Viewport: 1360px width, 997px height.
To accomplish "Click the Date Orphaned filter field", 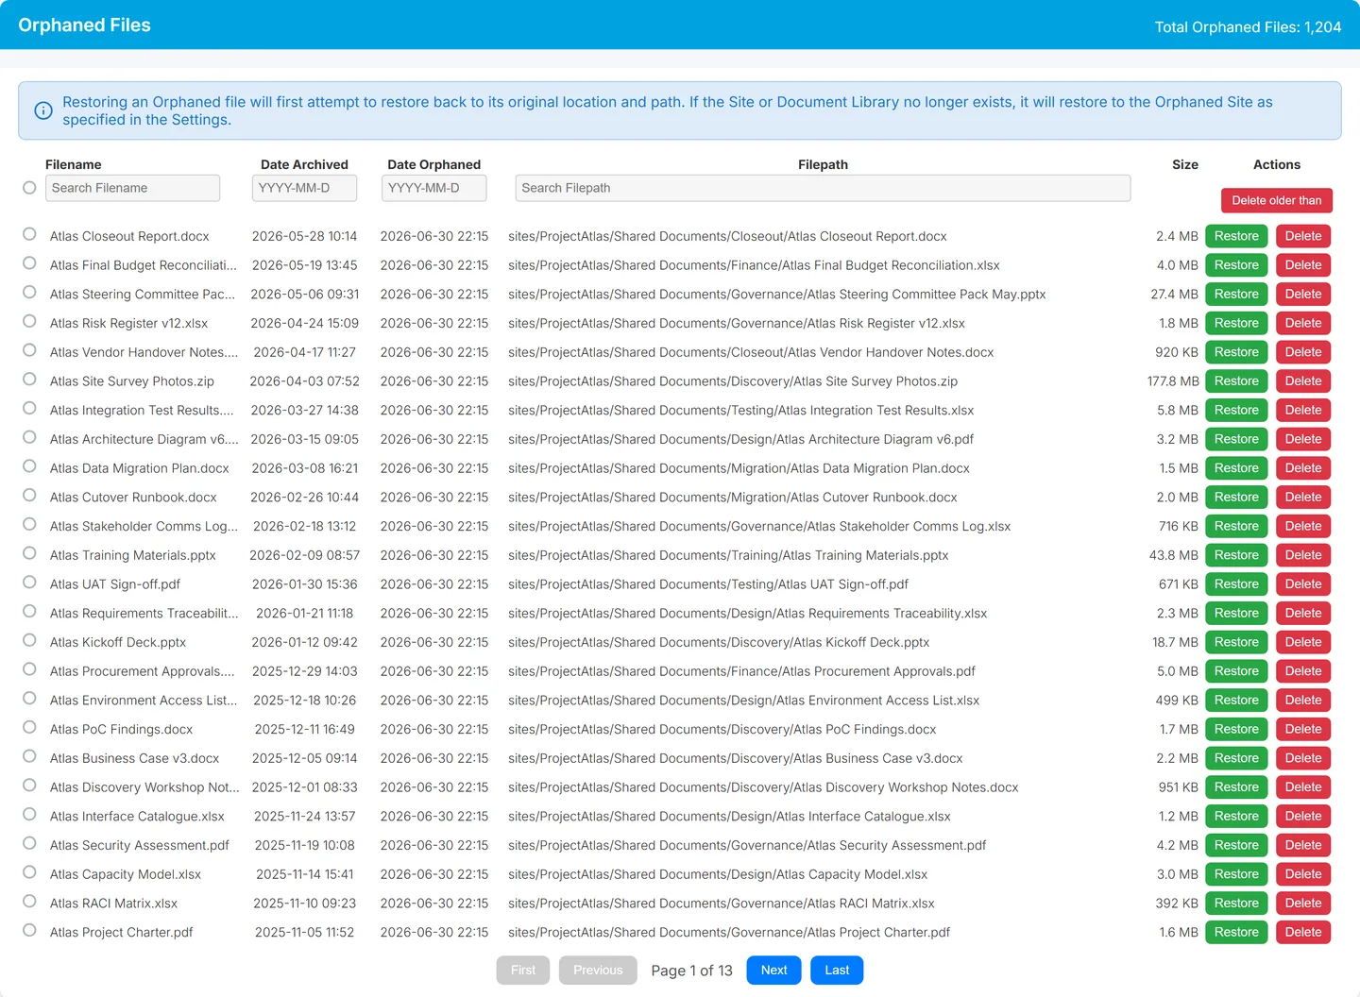I will pyautogui.click(x=433, y=188).
